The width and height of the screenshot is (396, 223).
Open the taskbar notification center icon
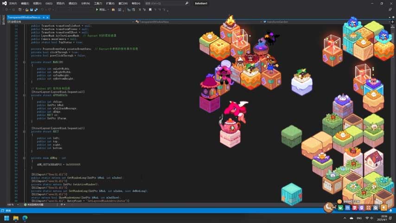pyautogui.click(x=391, y=218)
